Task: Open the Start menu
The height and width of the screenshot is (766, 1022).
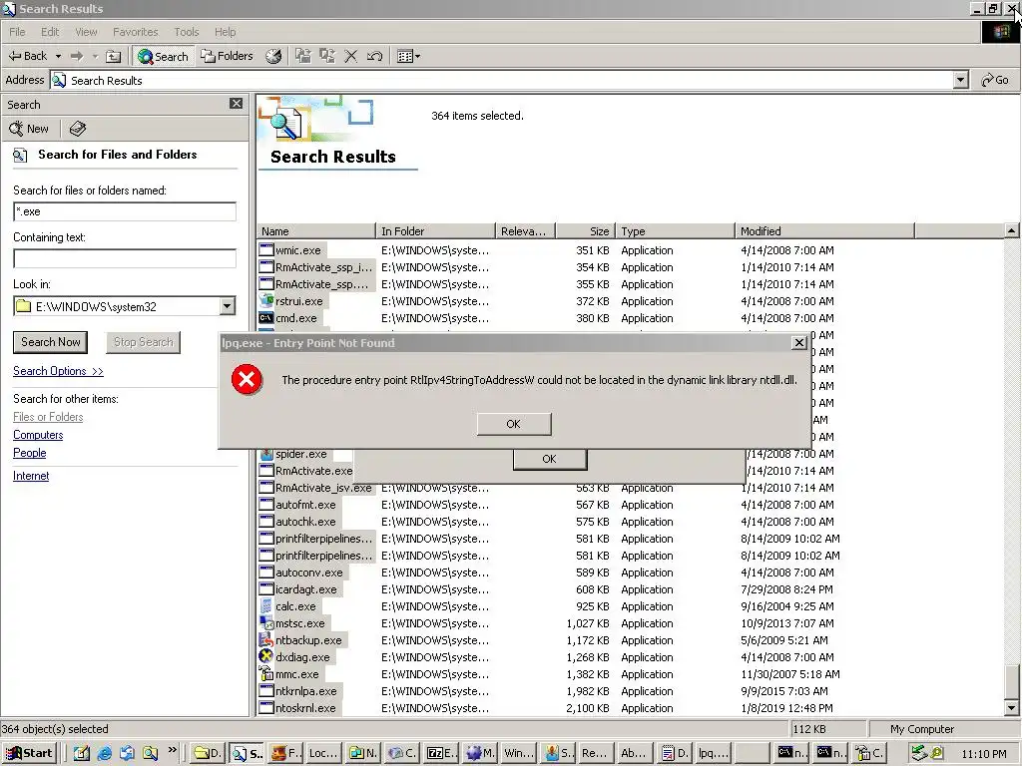Action: coord(29,754)
